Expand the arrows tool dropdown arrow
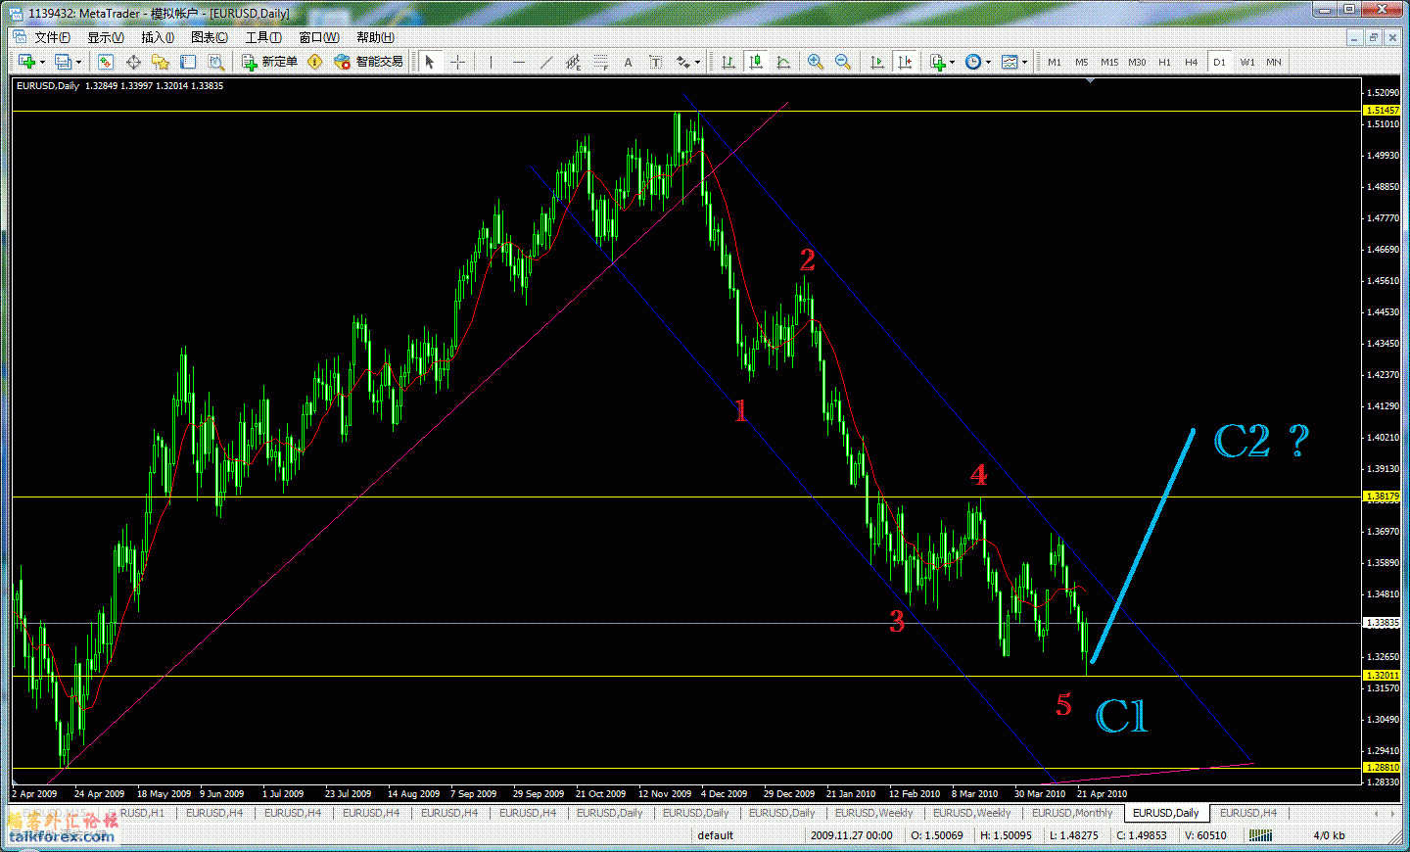 point(697,62)
